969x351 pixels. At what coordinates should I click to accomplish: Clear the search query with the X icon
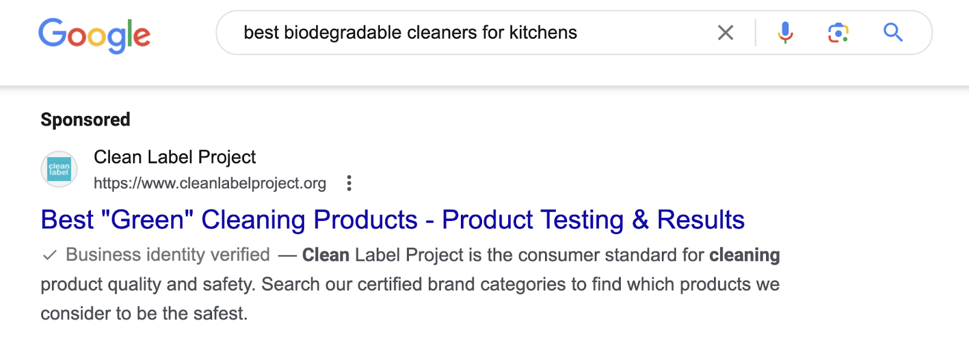726,33
